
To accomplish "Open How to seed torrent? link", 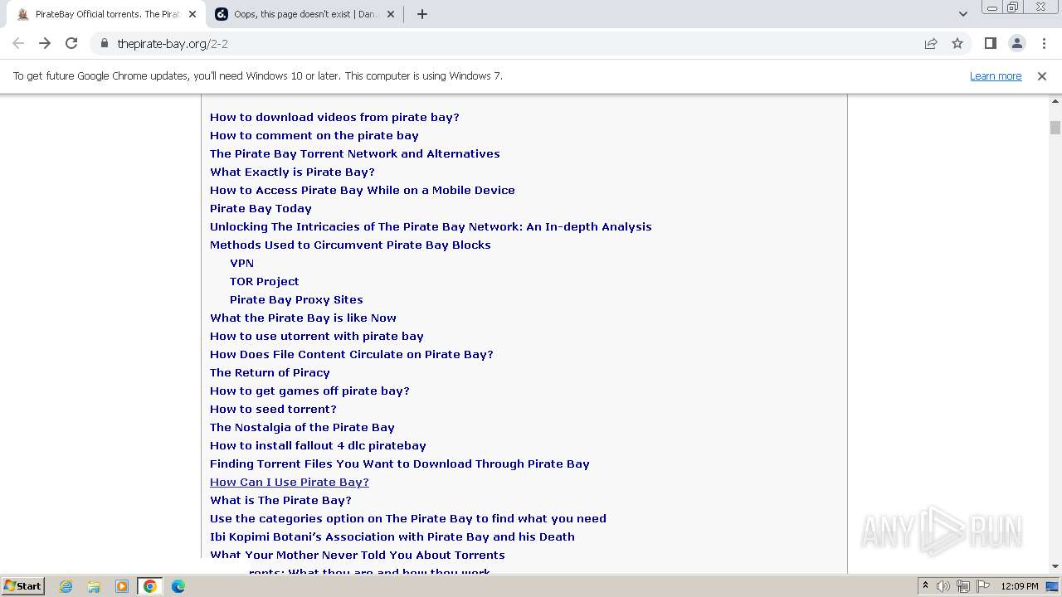I will pyautogui.click(x=273, y=409).
